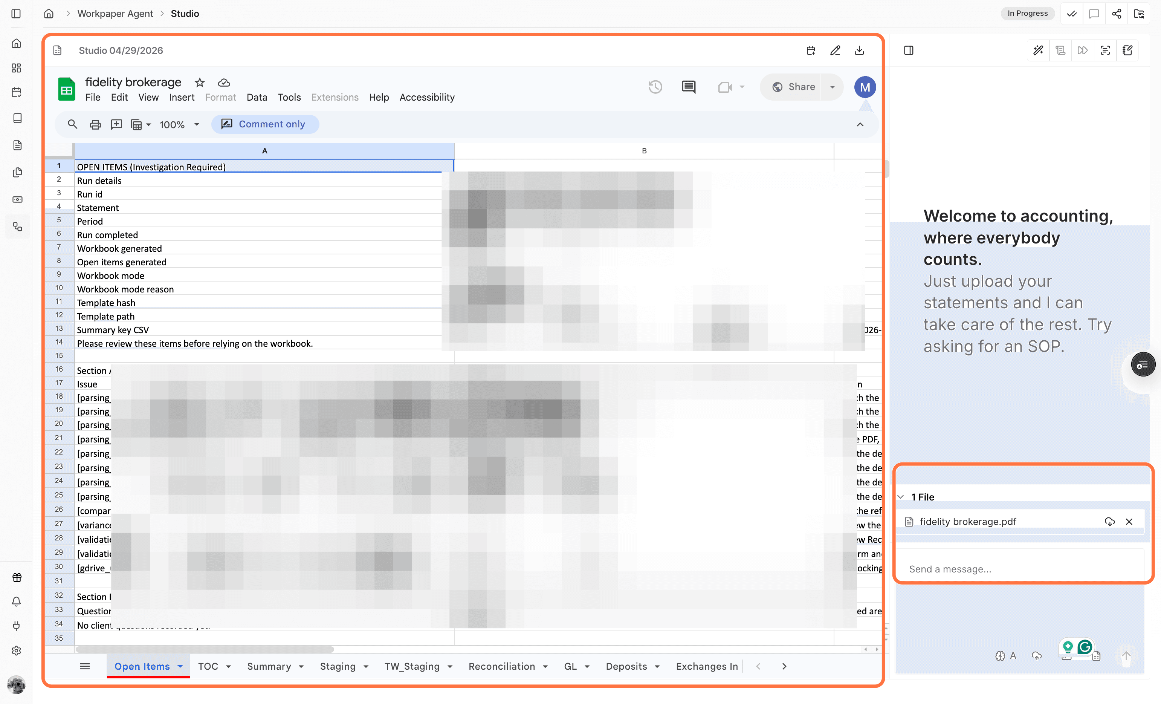This screenshot has height=704, width=1161.
Task: Click the fast-forward icon in chat toolbar
Action: (x=1083, y=51)
